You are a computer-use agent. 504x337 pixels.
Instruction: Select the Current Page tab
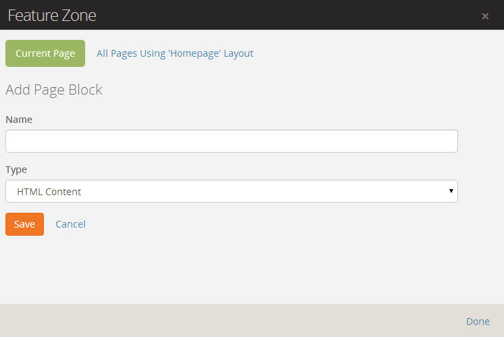point(45,53)
